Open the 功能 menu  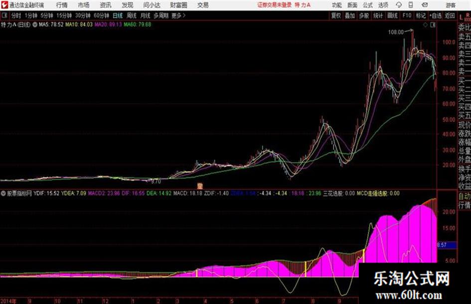pos(337,5)
